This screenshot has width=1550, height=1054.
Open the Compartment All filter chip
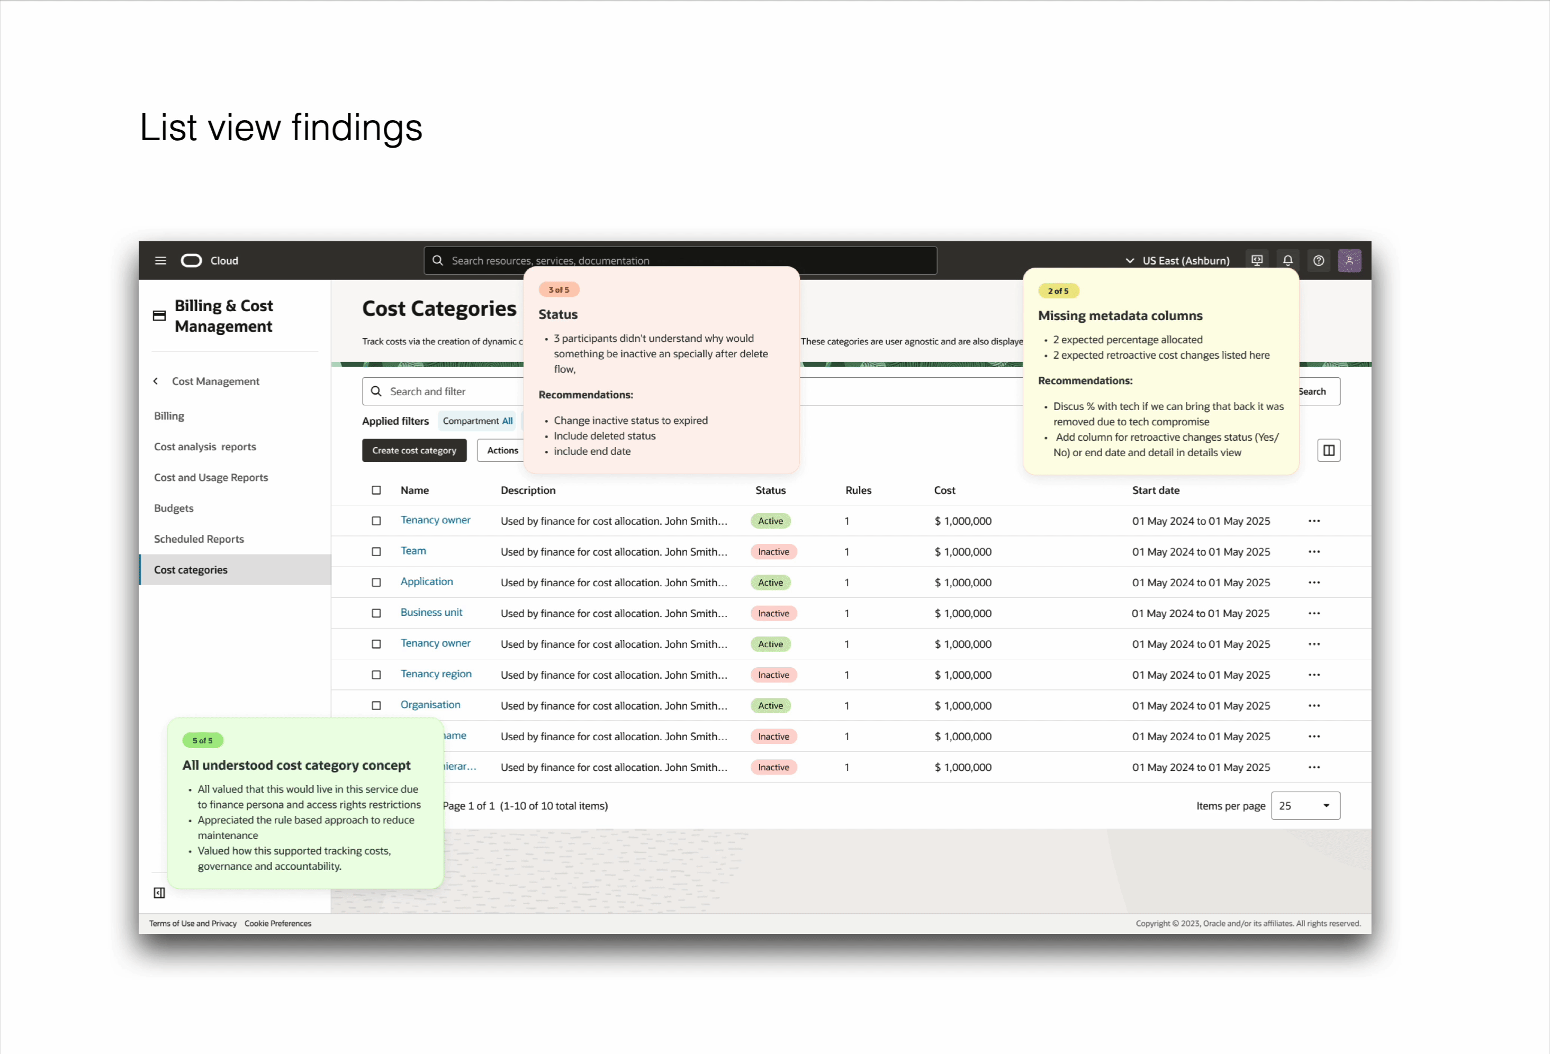(477, 421)
